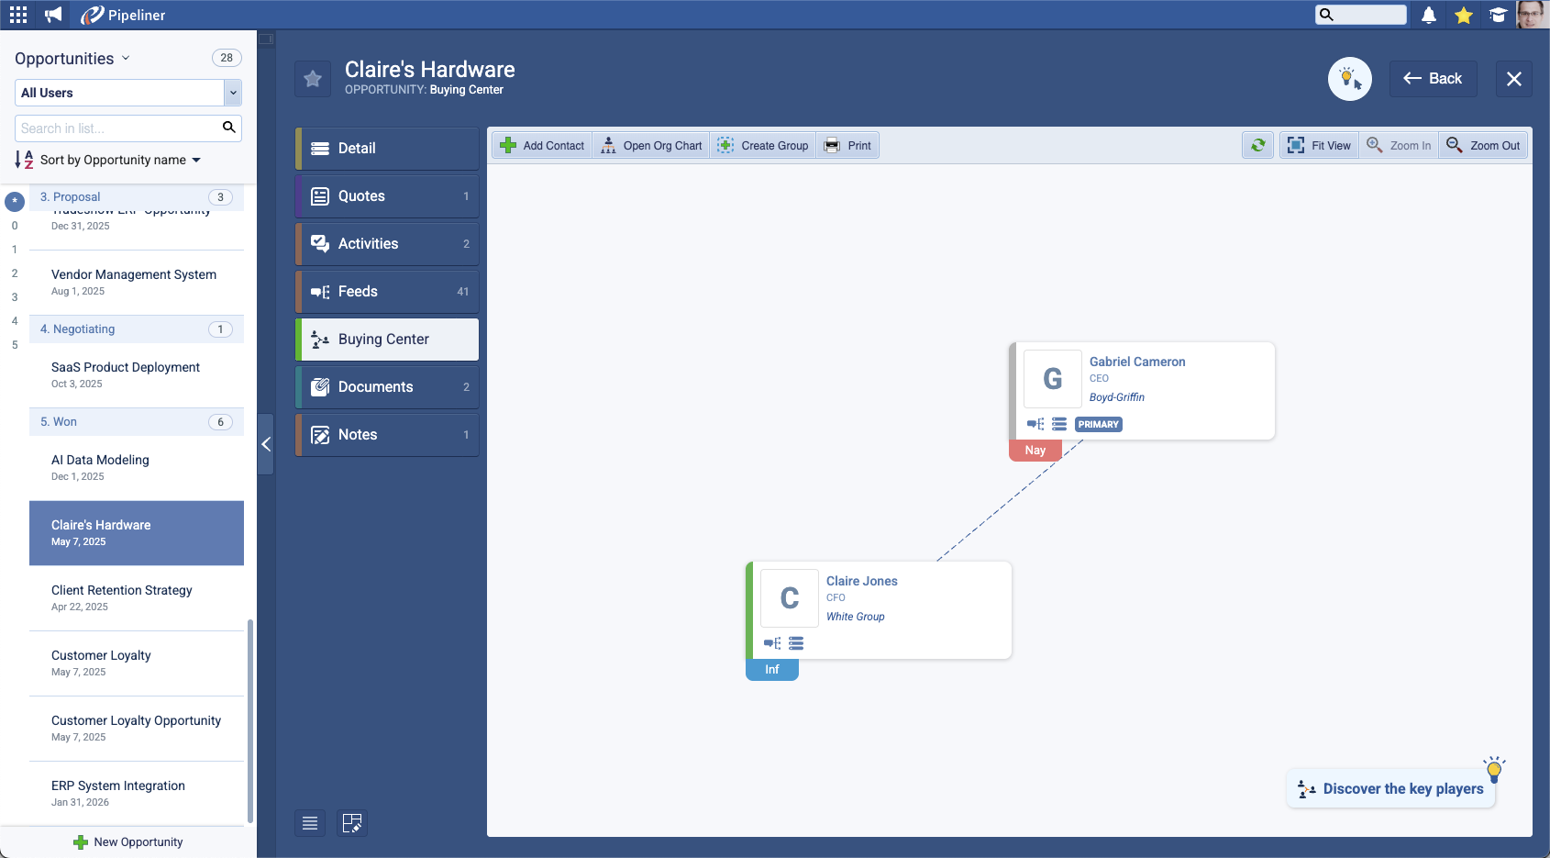
Task: Collapse the opportunities list panel arrow
Action: click(266, 444)
